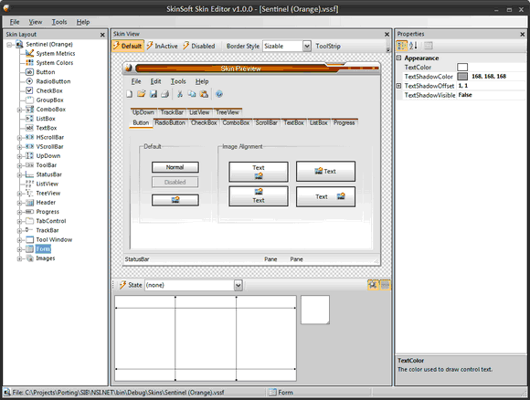Select the ListBox node in tree
The height and width of the screenshot is (400, 530).
[x=46, y=119]
